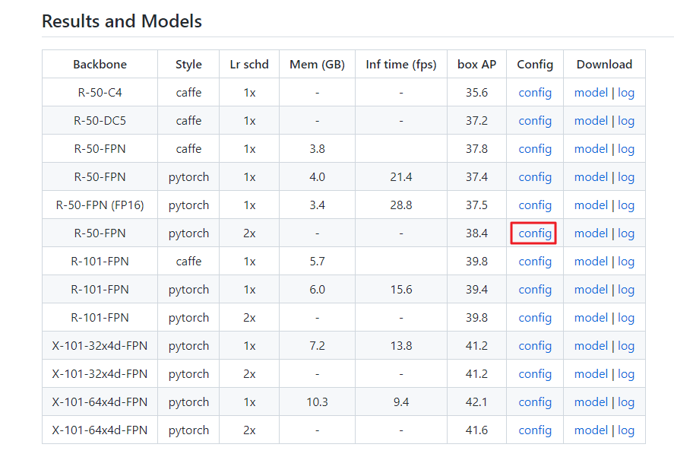Download the X-101-64x4d-FPN 1x model

tap(591, 401)
